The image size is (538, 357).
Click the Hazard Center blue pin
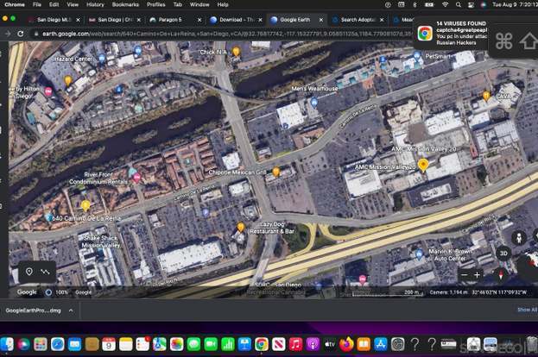(x=102, y=59)
